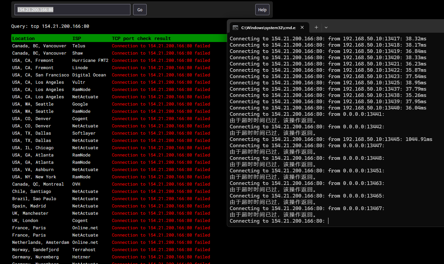This screenshot has height=264, width=444.
Task: Click the 38.95ms latency in the terminal
Action: (x=416, y=83)
